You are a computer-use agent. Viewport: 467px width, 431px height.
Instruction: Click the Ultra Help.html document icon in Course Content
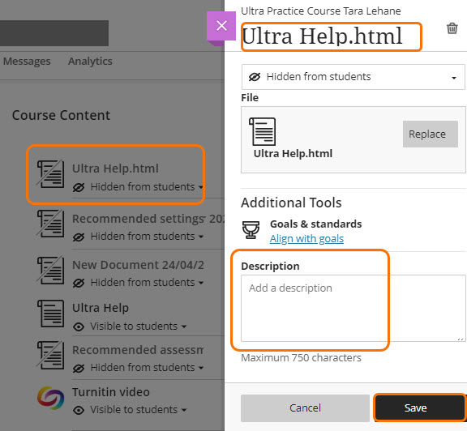pos(50,174)
